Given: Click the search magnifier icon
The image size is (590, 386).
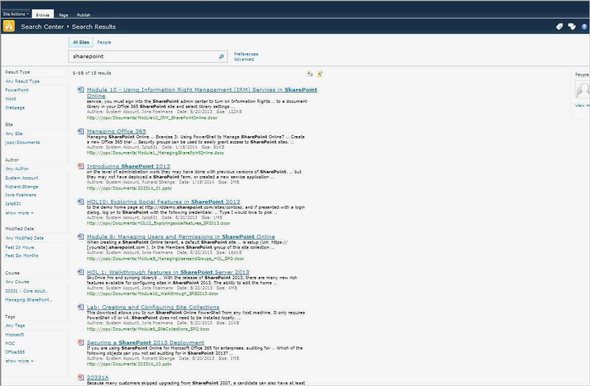Looking at the screenshot, I should click(221, 57).
